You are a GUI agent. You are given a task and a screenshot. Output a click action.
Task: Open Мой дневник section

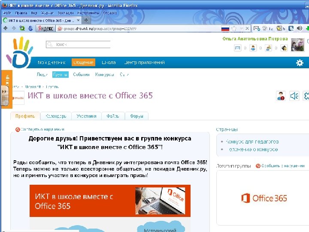coord(51,63)
